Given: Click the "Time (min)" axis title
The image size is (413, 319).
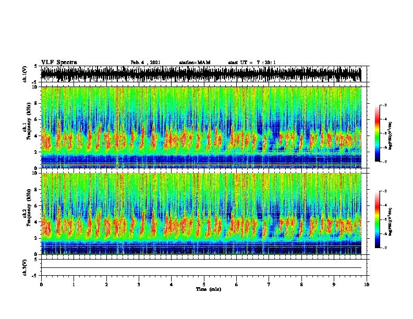Looking at the screenshot, I should (209, 289).
